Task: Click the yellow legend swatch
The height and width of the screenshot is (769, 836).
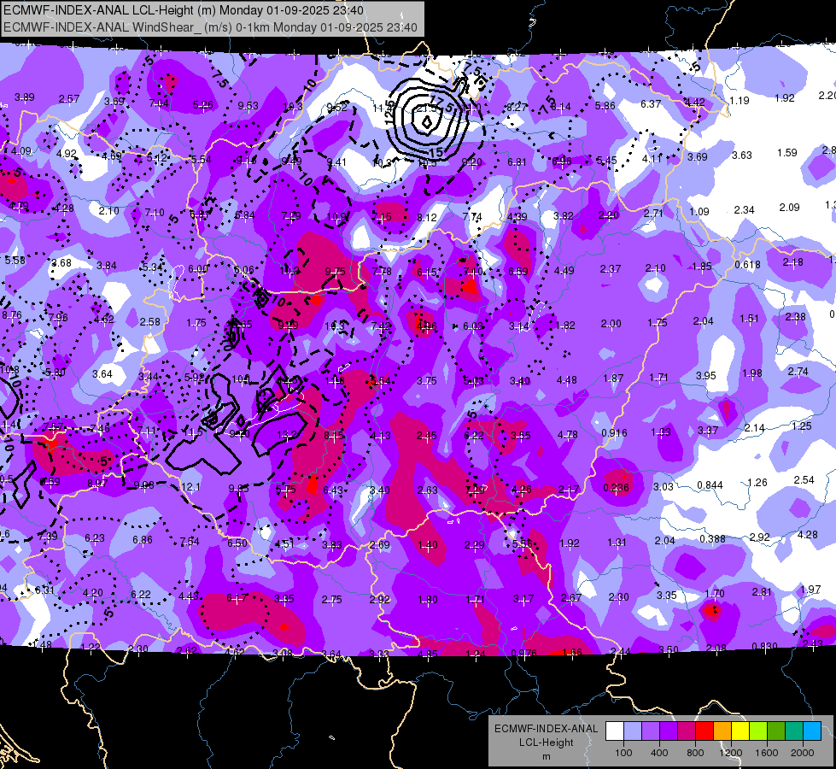Action: point(740,731)
